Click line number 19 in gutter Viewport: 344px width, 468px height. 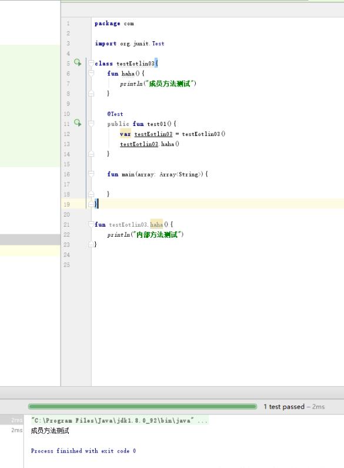point(66,204)
